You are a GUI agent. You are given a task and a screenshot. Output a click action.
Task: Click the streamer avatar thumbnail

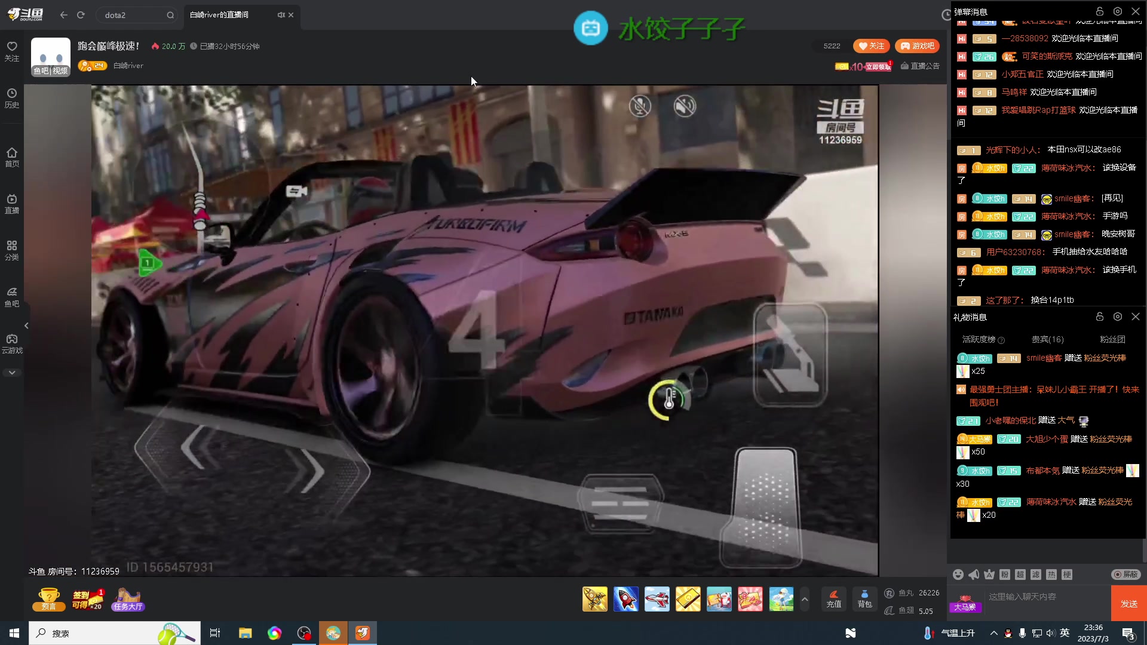[x=51, y=57]
